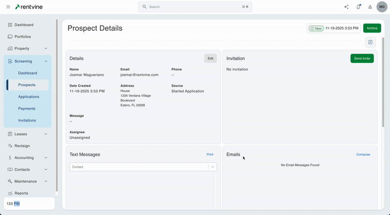This screenshot has height=215, width=390.
Task: Click the green Send Invite button
Action: 362,58
